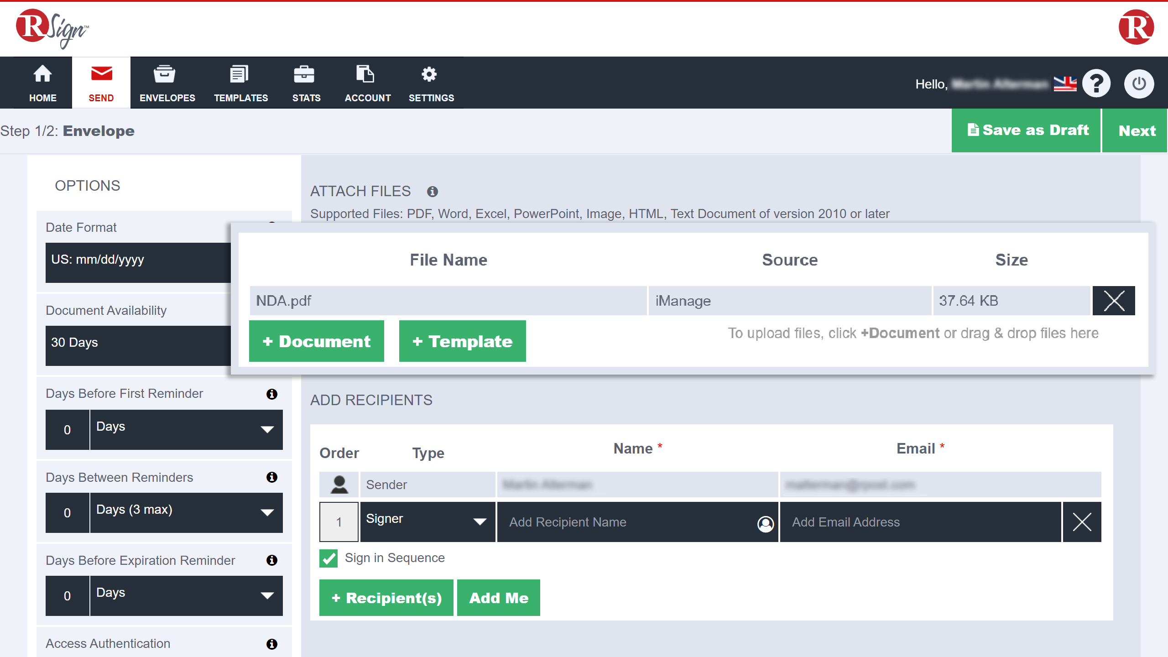Screen dimensions: 1168x657
Task: Click the help question mark icon
Action: click(x=1096, y=83)
